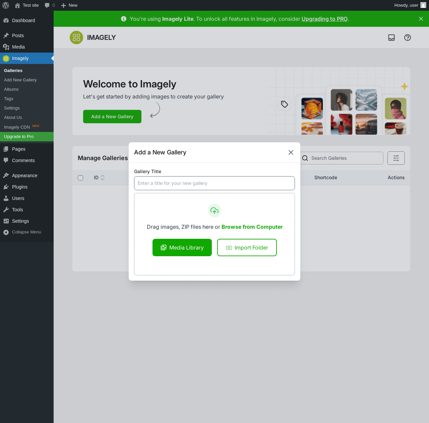
Task: Click the Shortcode column header
Action: tap(326, 178)
